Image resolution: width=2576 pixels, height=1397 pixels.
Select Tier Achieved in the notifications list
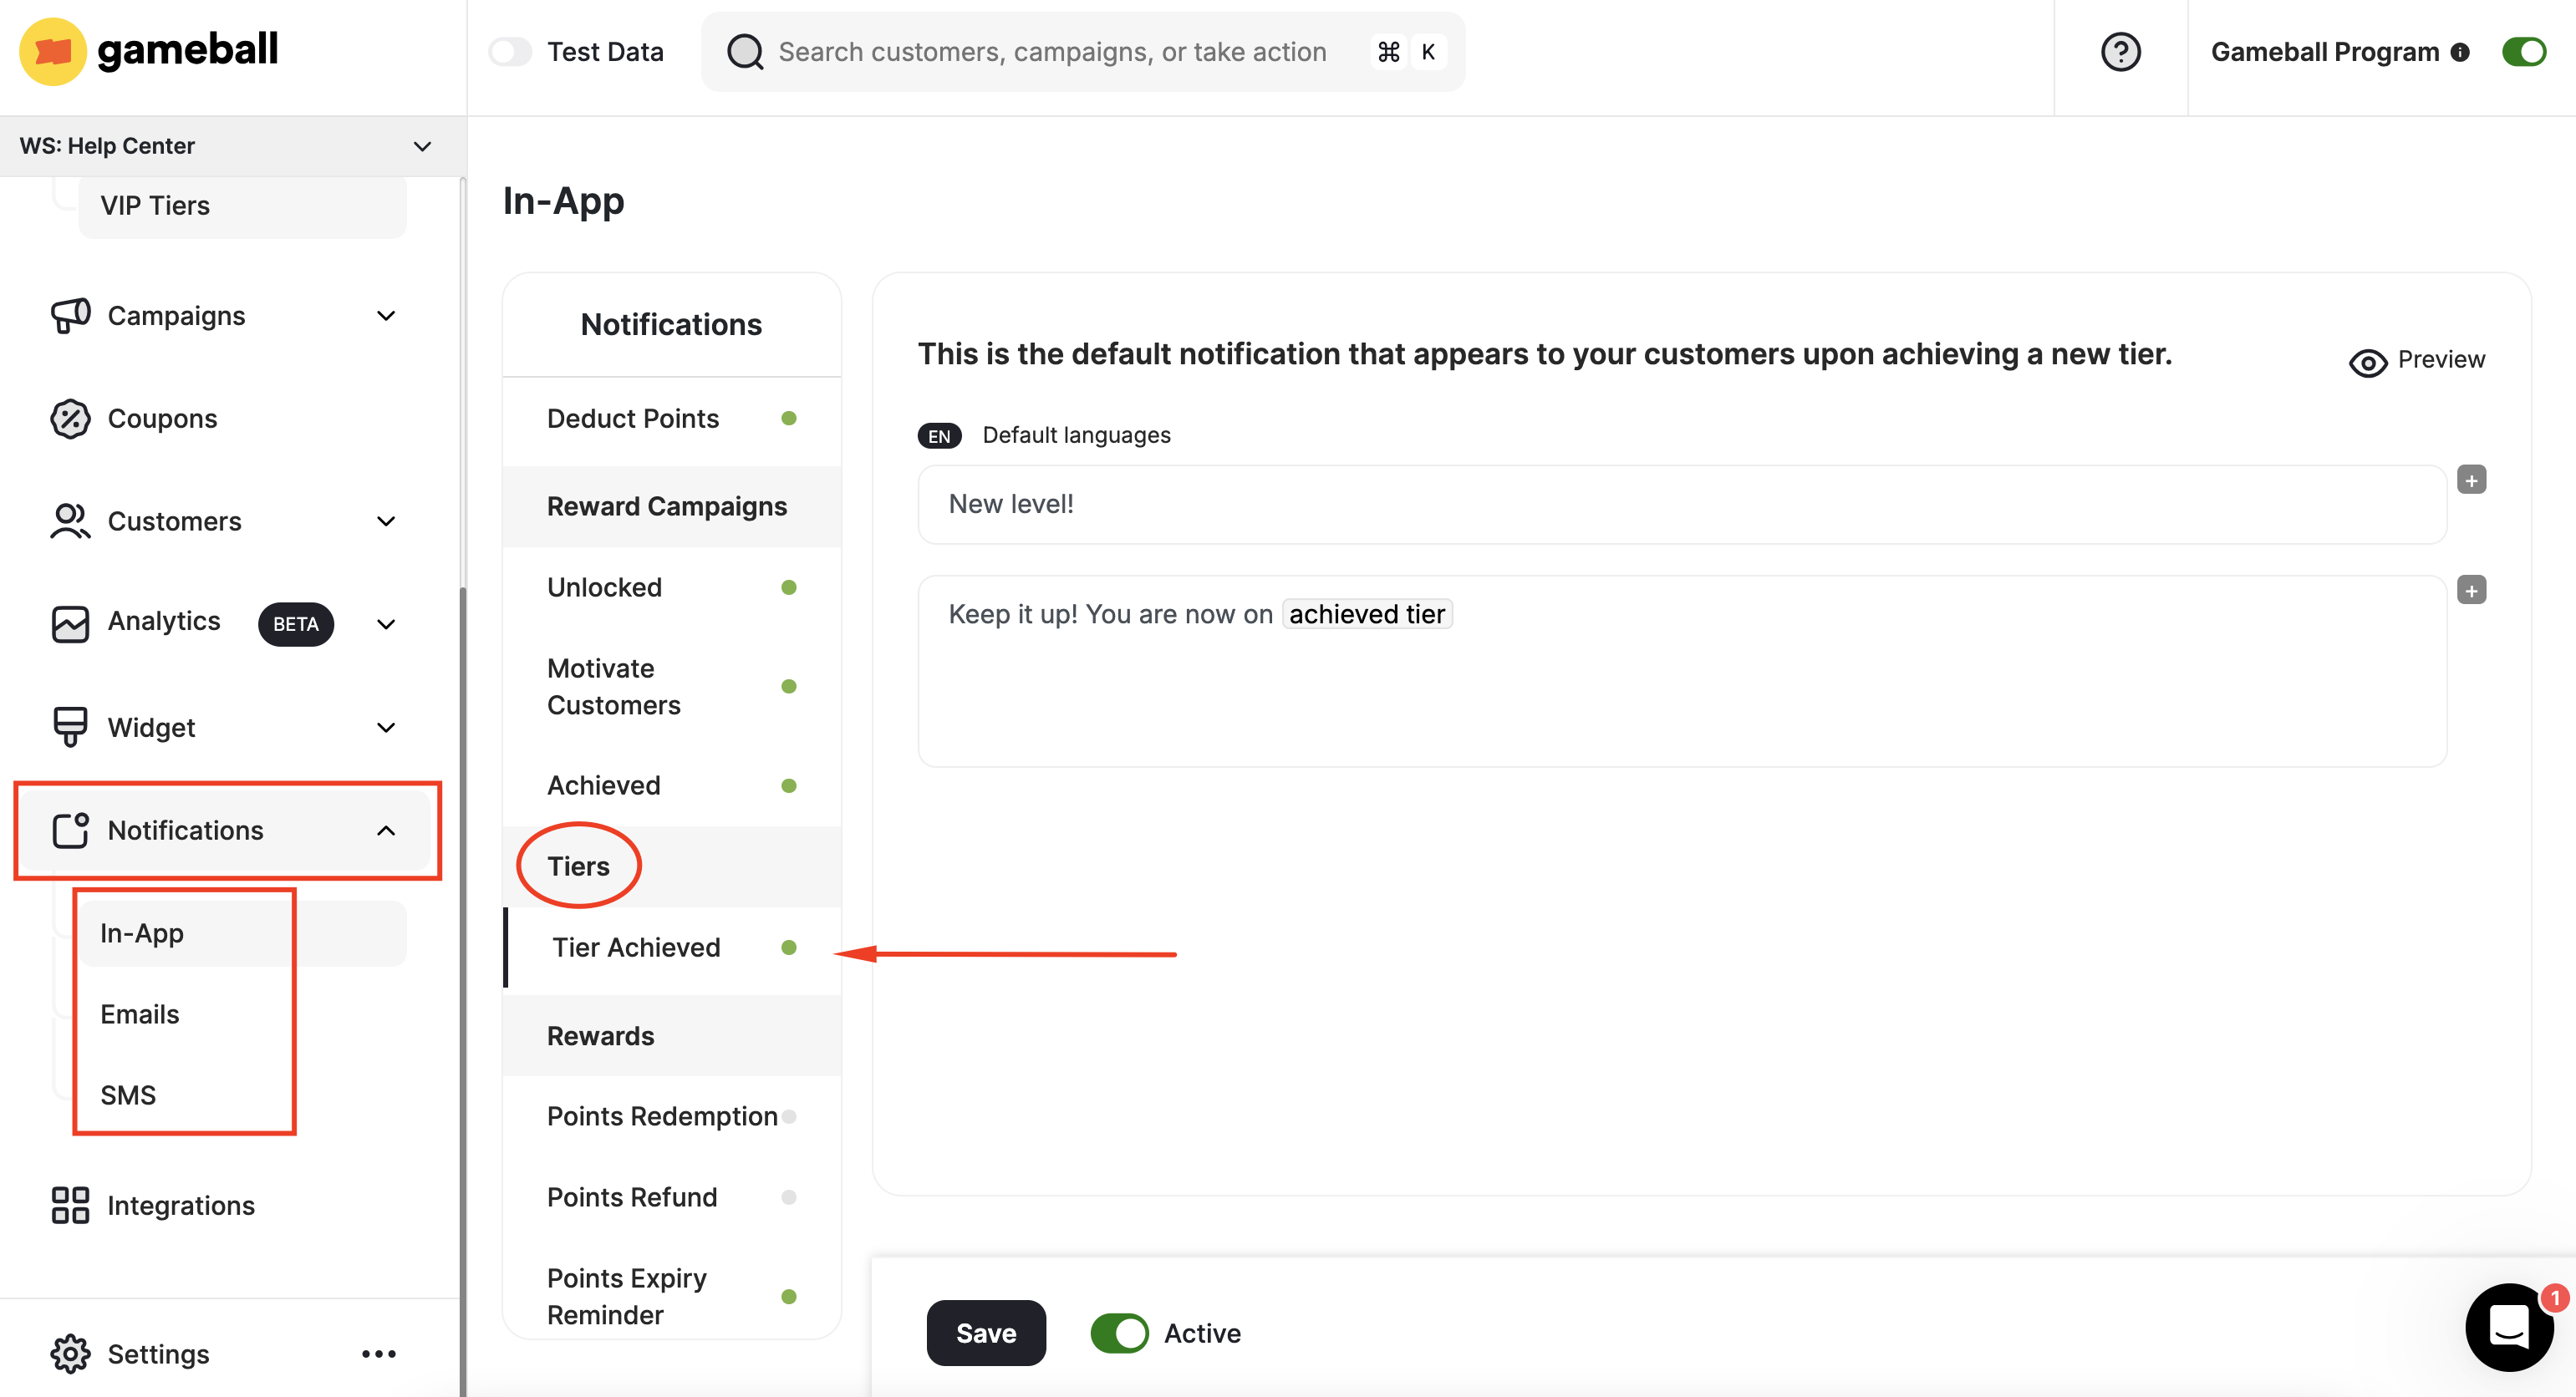(x=637, y=947)
